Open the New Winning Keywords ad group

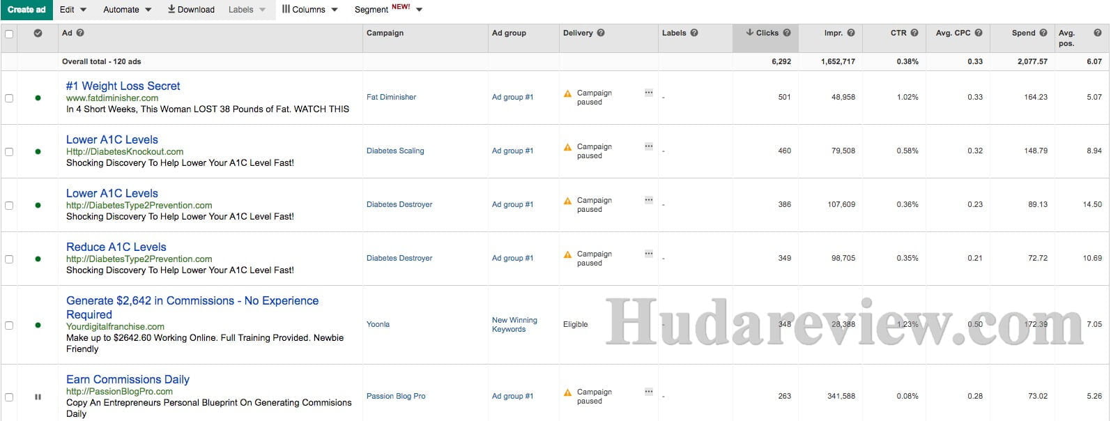click(514, 325)
